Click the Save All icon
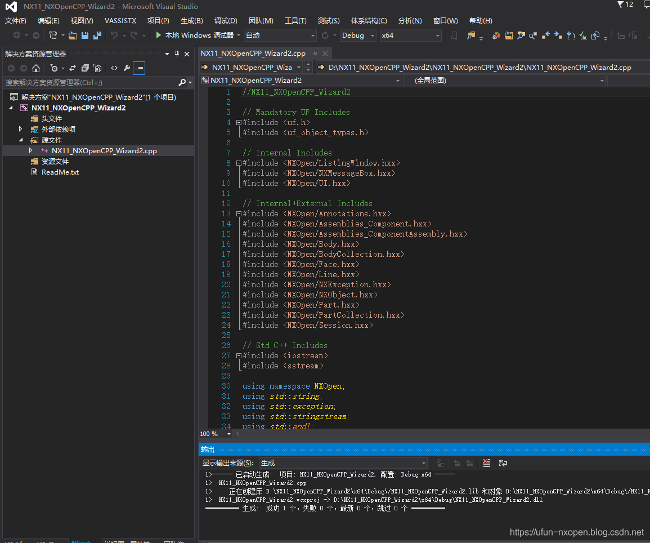 (97, 35)
